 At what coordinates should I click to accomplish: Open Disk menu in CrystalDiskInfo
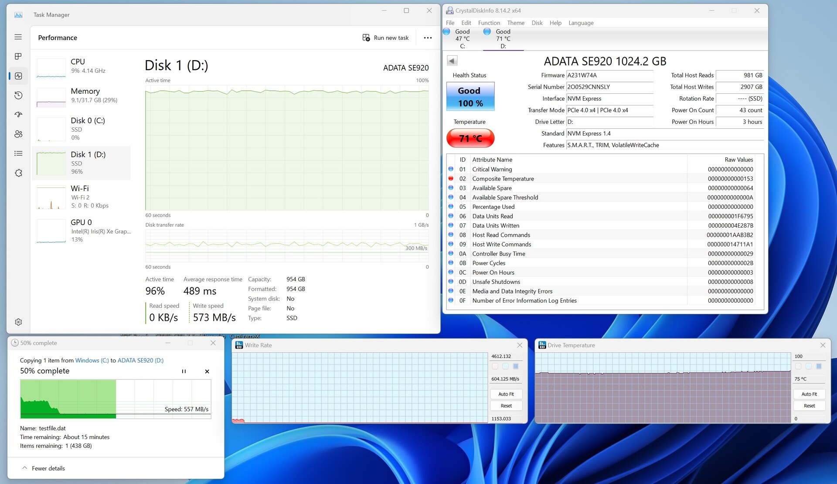(537, 23)
